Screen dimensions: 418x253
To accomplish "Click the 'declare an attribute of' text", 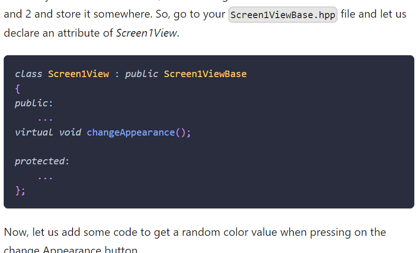I will (x=59, y=33).
